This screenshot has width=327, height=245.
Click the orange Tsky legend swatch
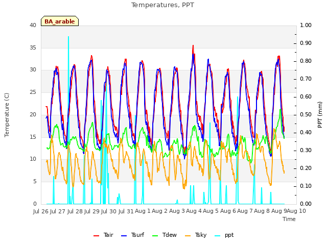point(188,236)
